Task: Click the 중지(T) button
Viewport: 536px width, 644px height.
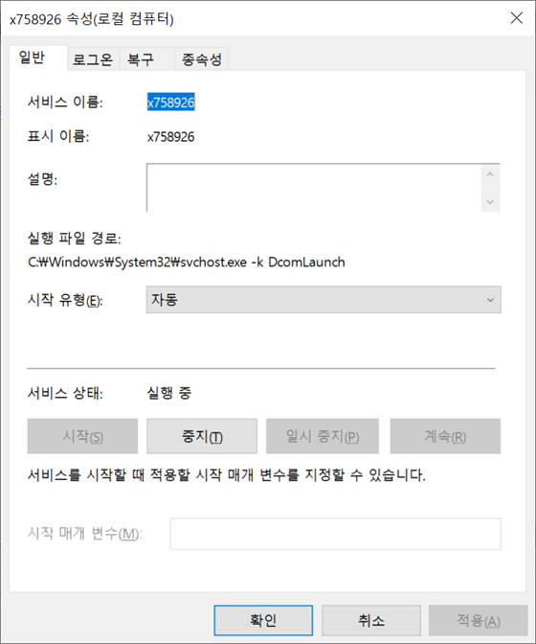Action: click(202, 436)
